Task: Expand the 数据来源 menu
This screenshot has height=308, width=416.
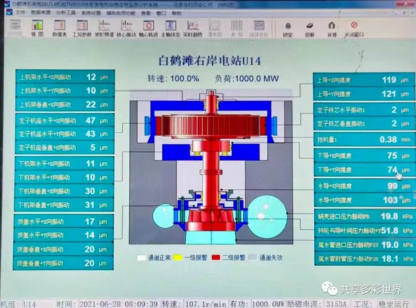Action: point(40,12)
